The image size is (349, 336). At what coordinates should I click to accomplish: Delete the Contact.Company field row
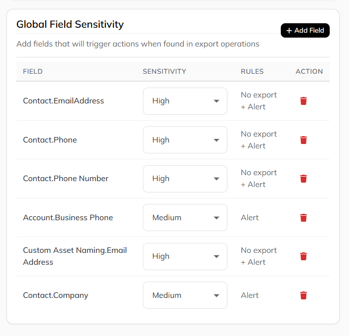304,295
